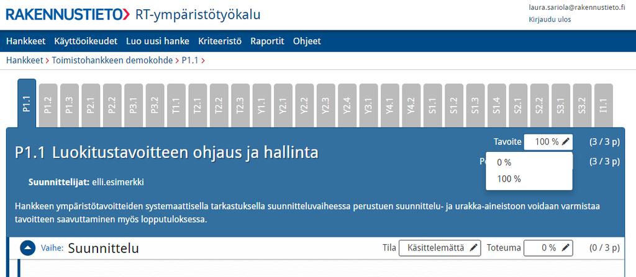Click the Hankkeet breadcrumb link
The image size is (636, 277).
pos(24,61)
